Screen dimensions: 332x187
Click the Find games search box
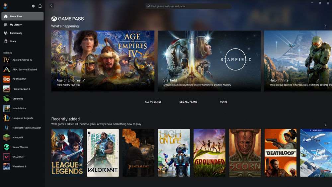189,6
